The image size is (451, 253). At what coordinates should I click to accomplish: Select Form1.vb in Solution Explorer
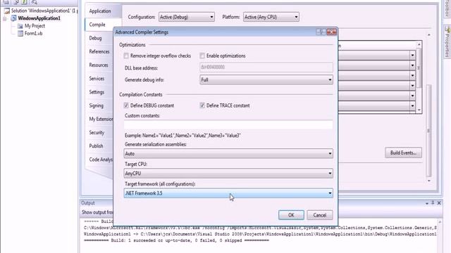pyautogui.click(x=33, y=34)
